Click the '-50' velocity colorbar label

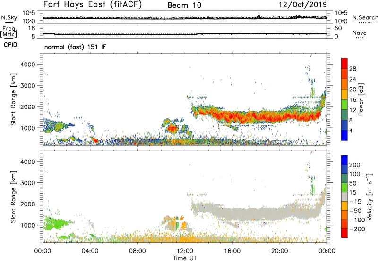pos(355,211)
